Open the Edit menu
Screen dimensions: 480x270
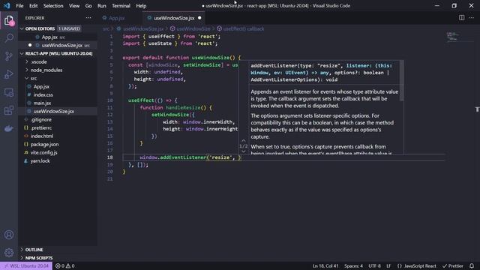click(x=33, y=6)
